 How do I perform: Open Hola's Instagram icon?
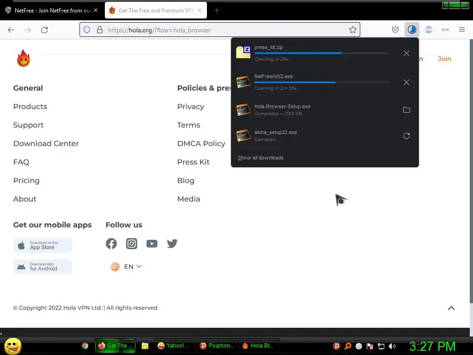point(132,244)
